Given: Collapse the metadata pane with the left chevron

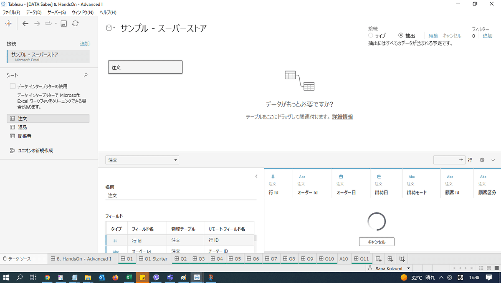Looking at the screenshot, I should click(x=256, y=176).
